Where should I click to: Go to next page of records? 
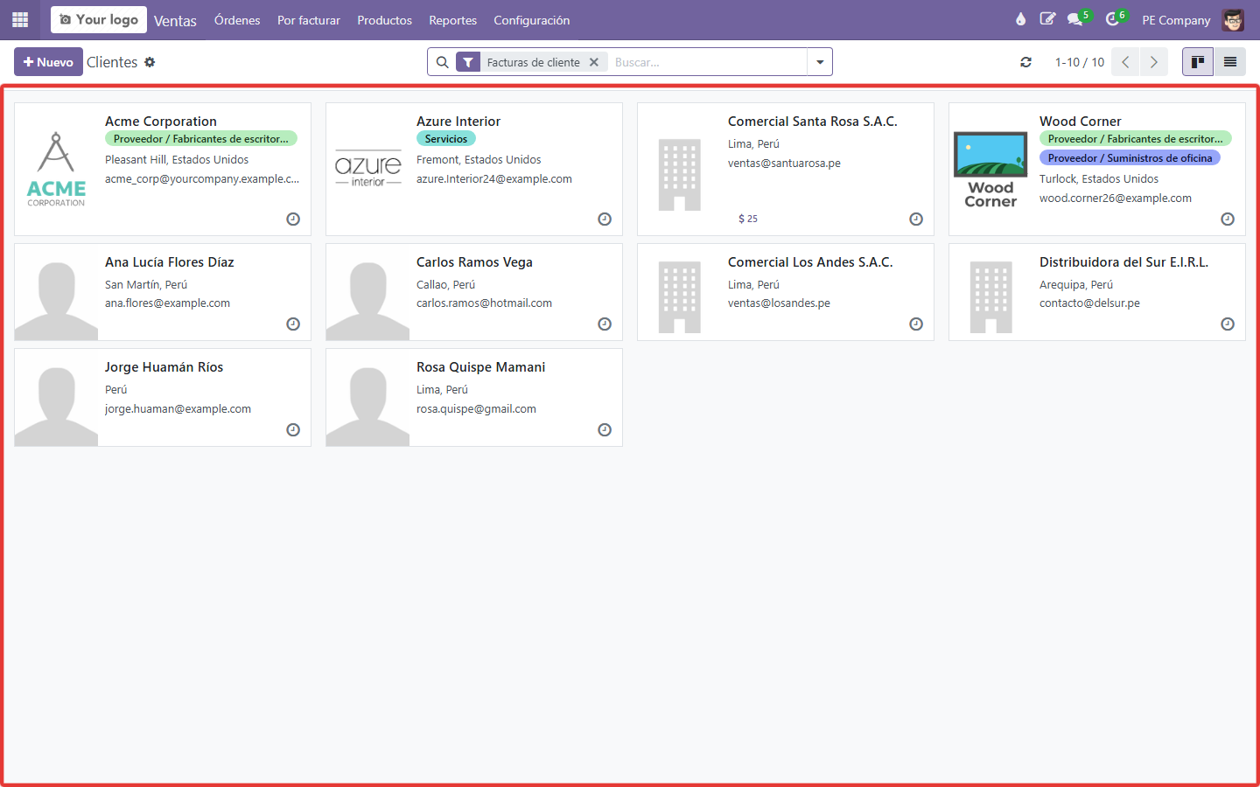tap(1154, 62)
